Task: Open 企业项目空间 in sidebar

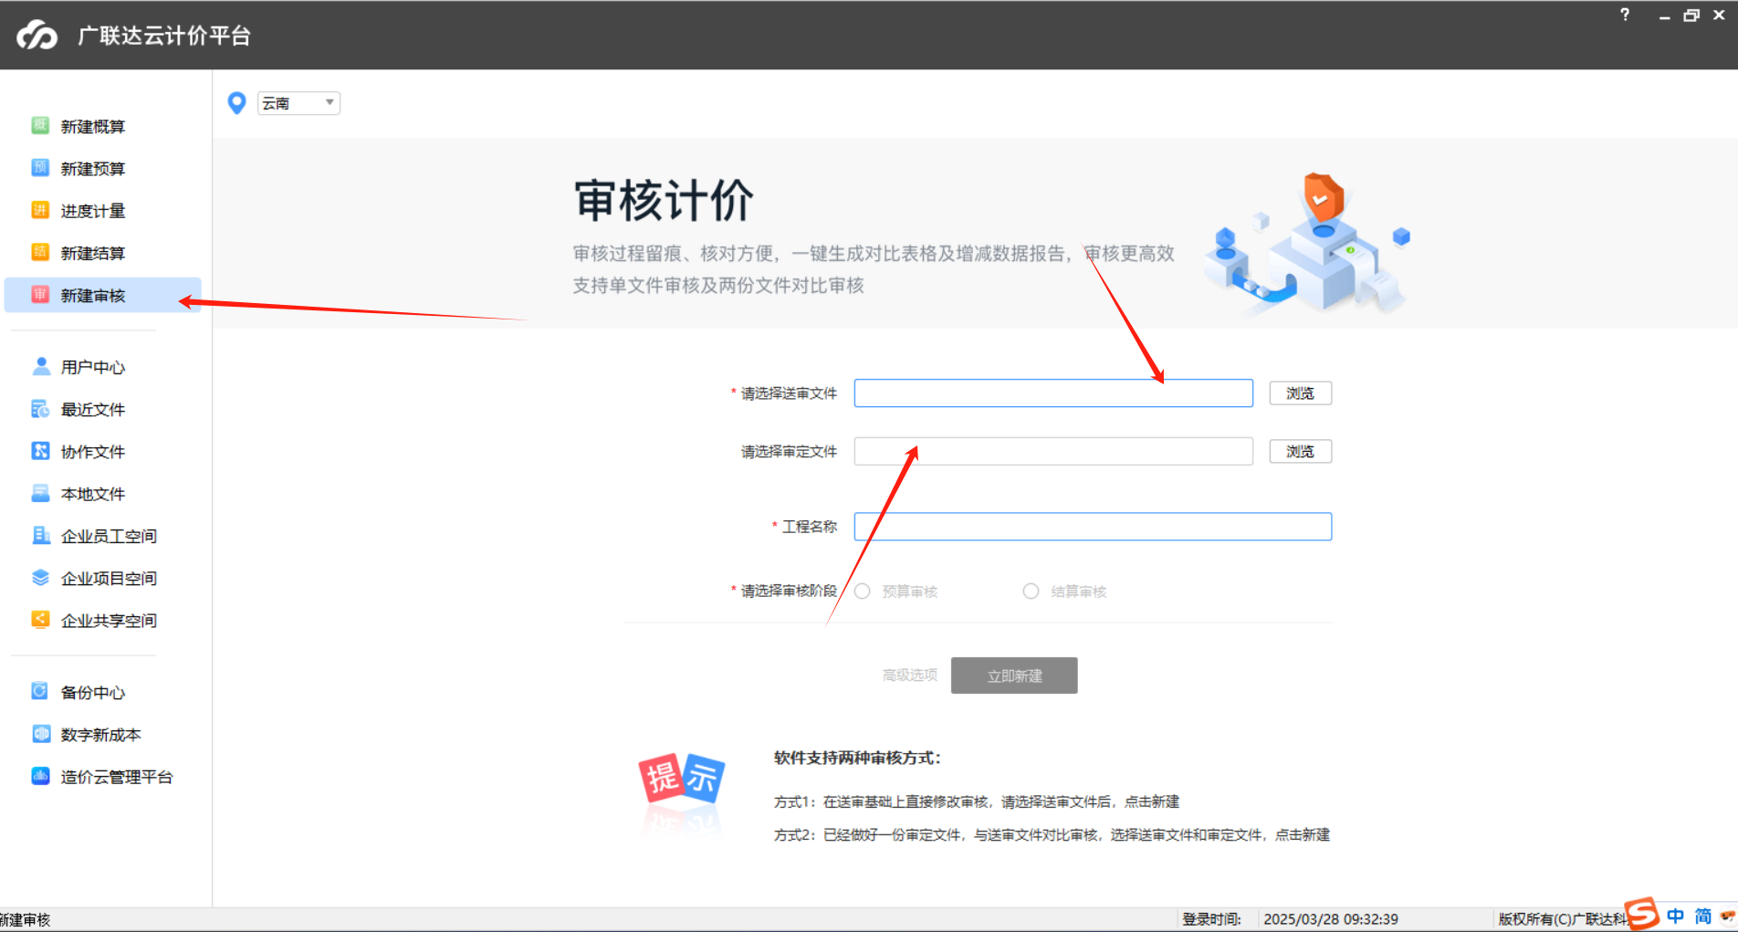Action: (109, 578)
